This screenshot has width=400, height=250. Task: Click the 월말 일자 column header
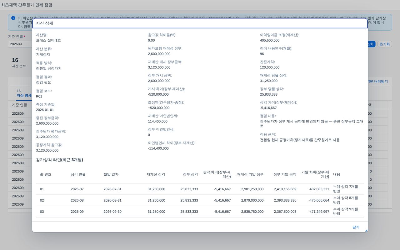coord(111,174)
